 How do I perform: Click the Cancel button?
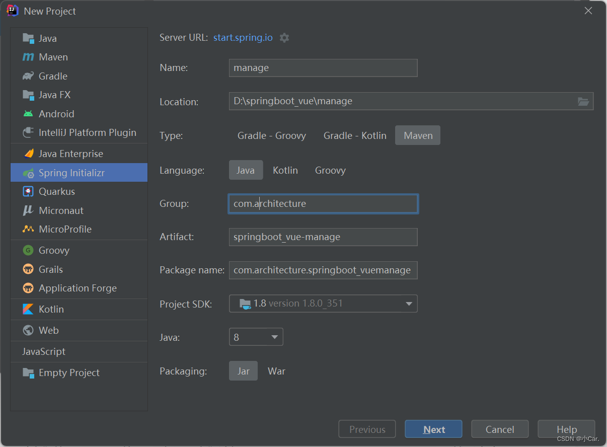click(500, 429)
